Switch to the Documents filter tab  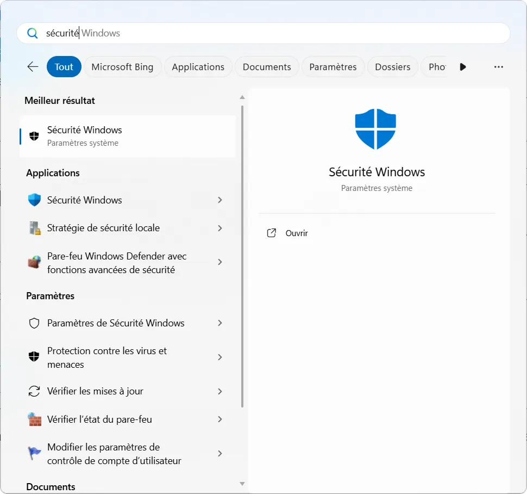(267, 66)
